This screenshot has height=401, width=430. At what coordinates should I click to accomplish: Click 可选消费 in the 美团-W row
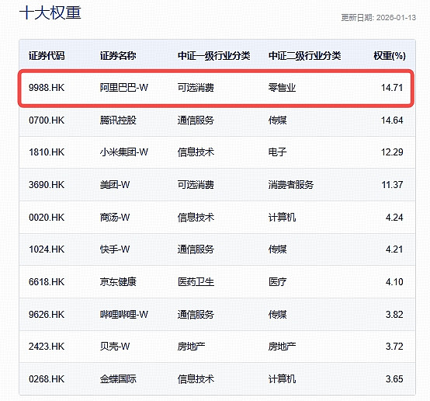coord(196,185)
